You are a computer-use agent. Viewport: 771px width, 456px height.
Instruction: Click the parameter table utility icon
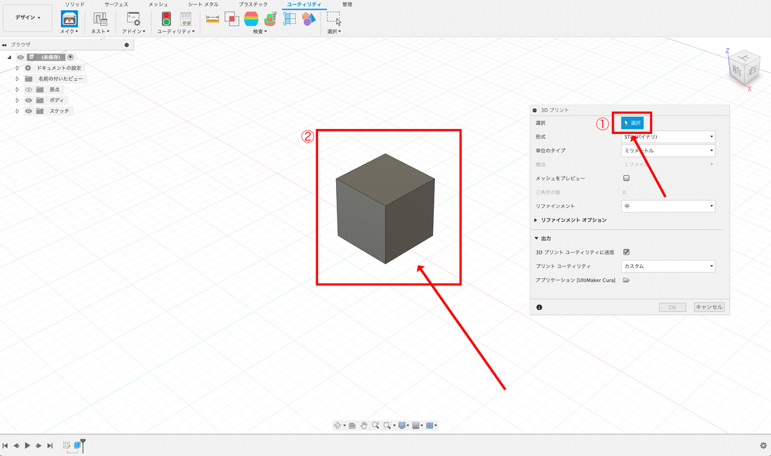(x=185, y=19)
